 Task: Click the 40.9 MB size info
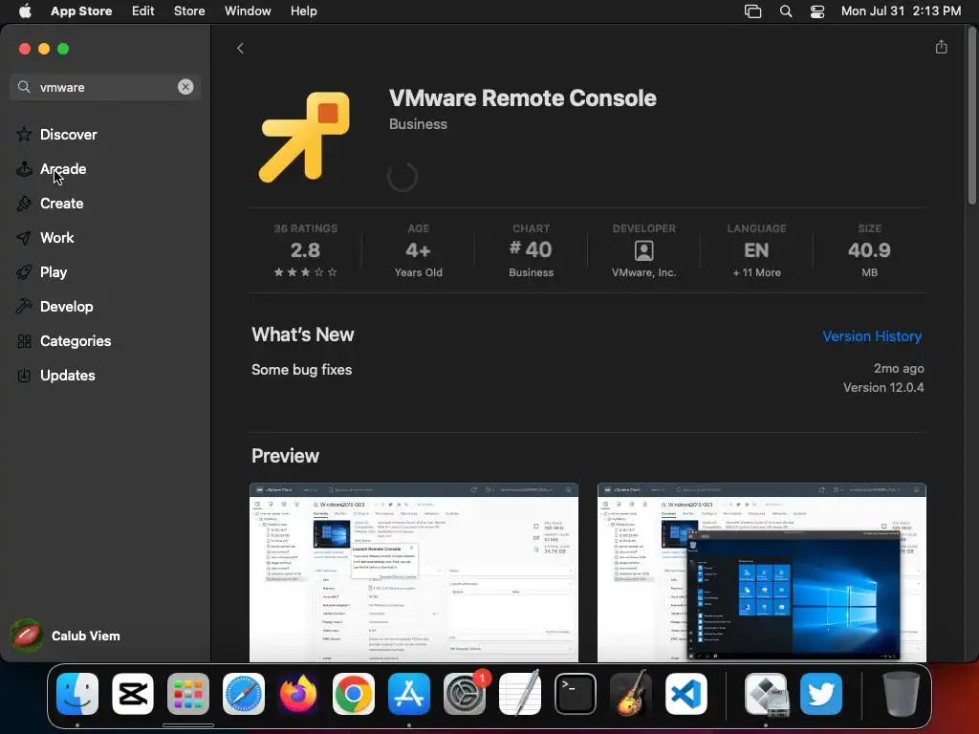869,250
